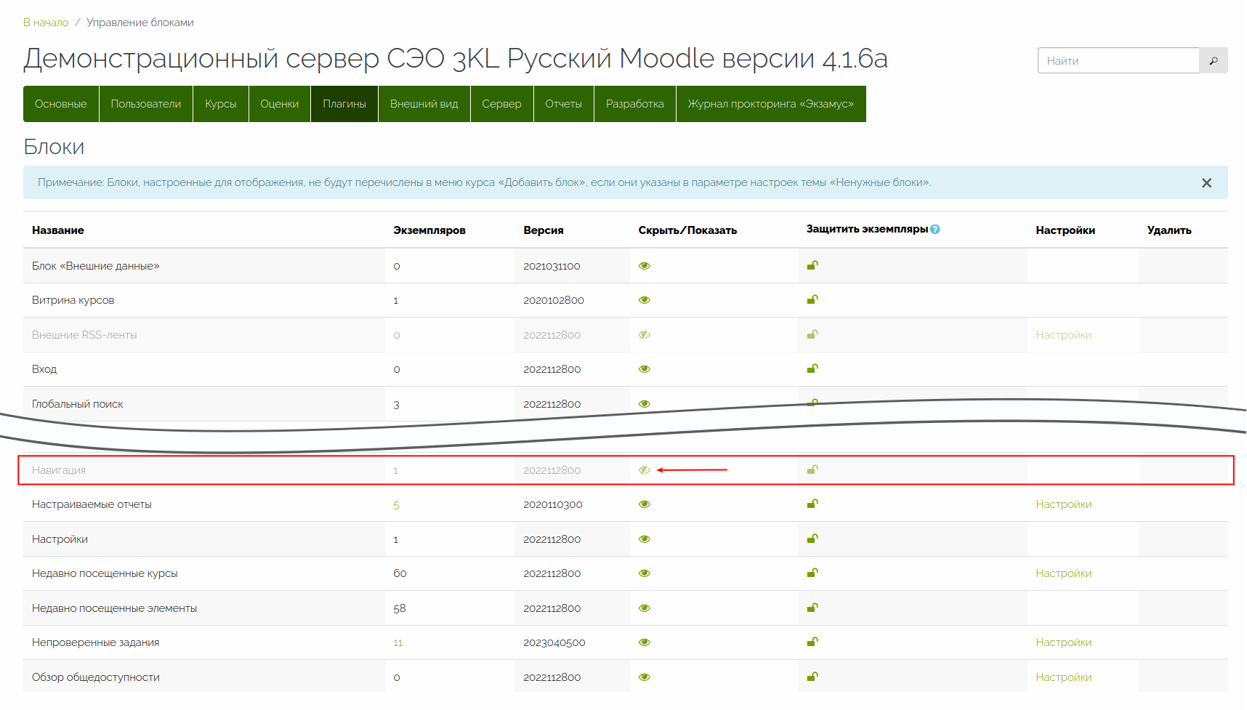1247x710 pixels.
Task: Switch to the Курсы tab
Action: [x=221, y=104]
